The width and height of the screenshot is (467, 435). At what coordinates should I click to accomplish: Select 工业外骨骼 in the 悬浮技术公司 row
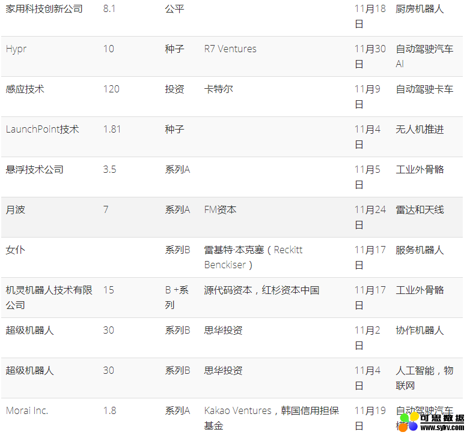click(x=420, y=169)
